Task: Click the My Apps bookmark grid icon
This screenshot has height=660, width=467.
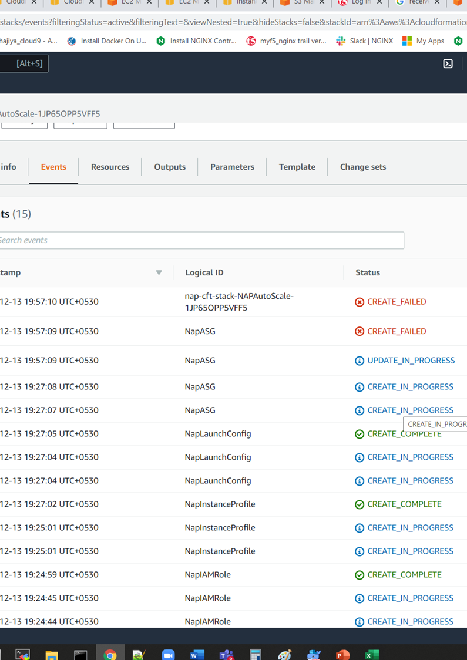Action: pyautogui.click(x=405, y=41)
